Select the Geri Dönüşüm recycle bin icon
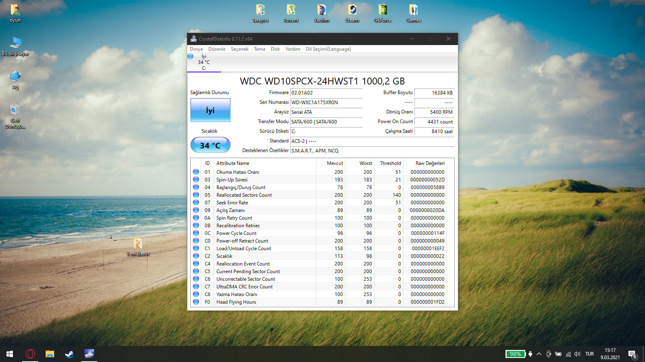This screenshot has width=645, height=362. coord(15,115)
